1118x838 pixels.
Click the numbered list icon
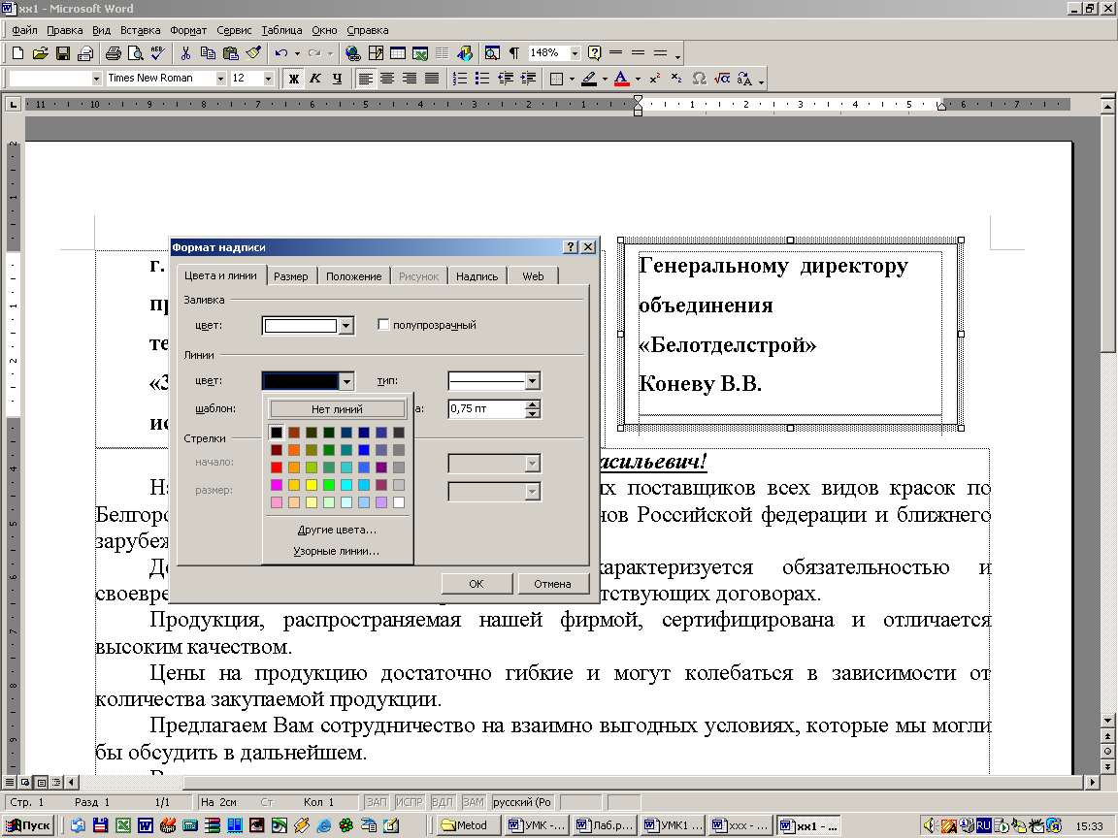(x=461, y=79)
